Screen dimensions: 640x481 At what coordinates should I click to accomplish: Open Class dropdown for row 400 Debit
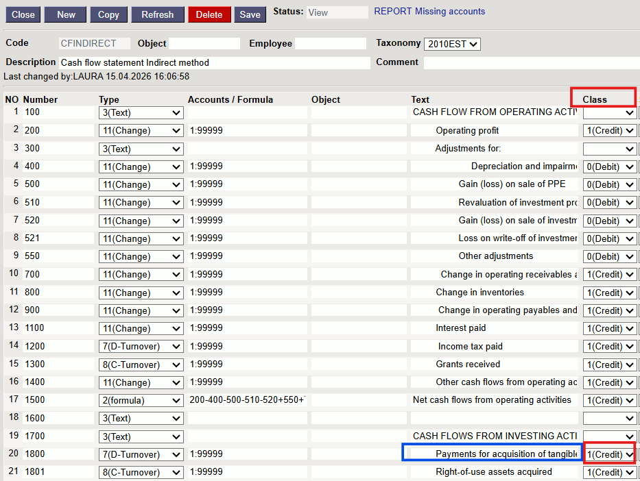[610, 166]
